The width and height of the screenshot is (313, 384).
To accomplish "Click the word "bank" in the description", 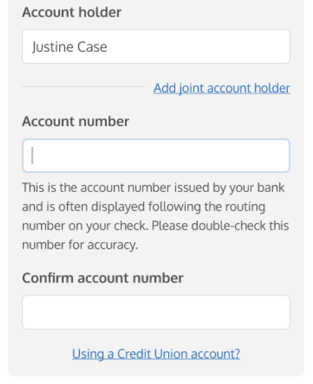I will (x=271, y=188).
